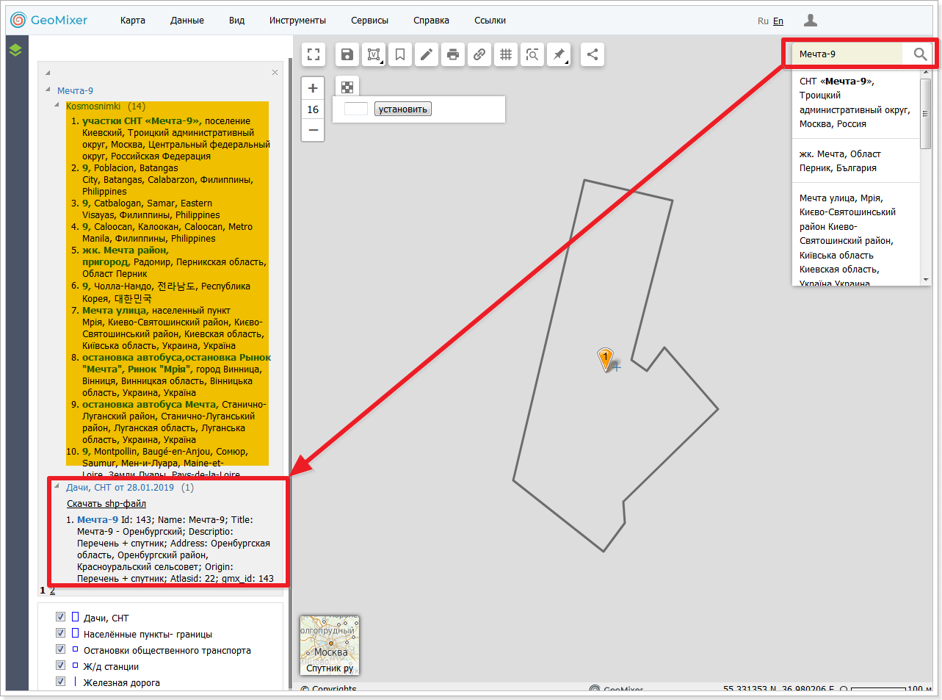Open the Мечта-9 result with Id 143

pos(98,520)
